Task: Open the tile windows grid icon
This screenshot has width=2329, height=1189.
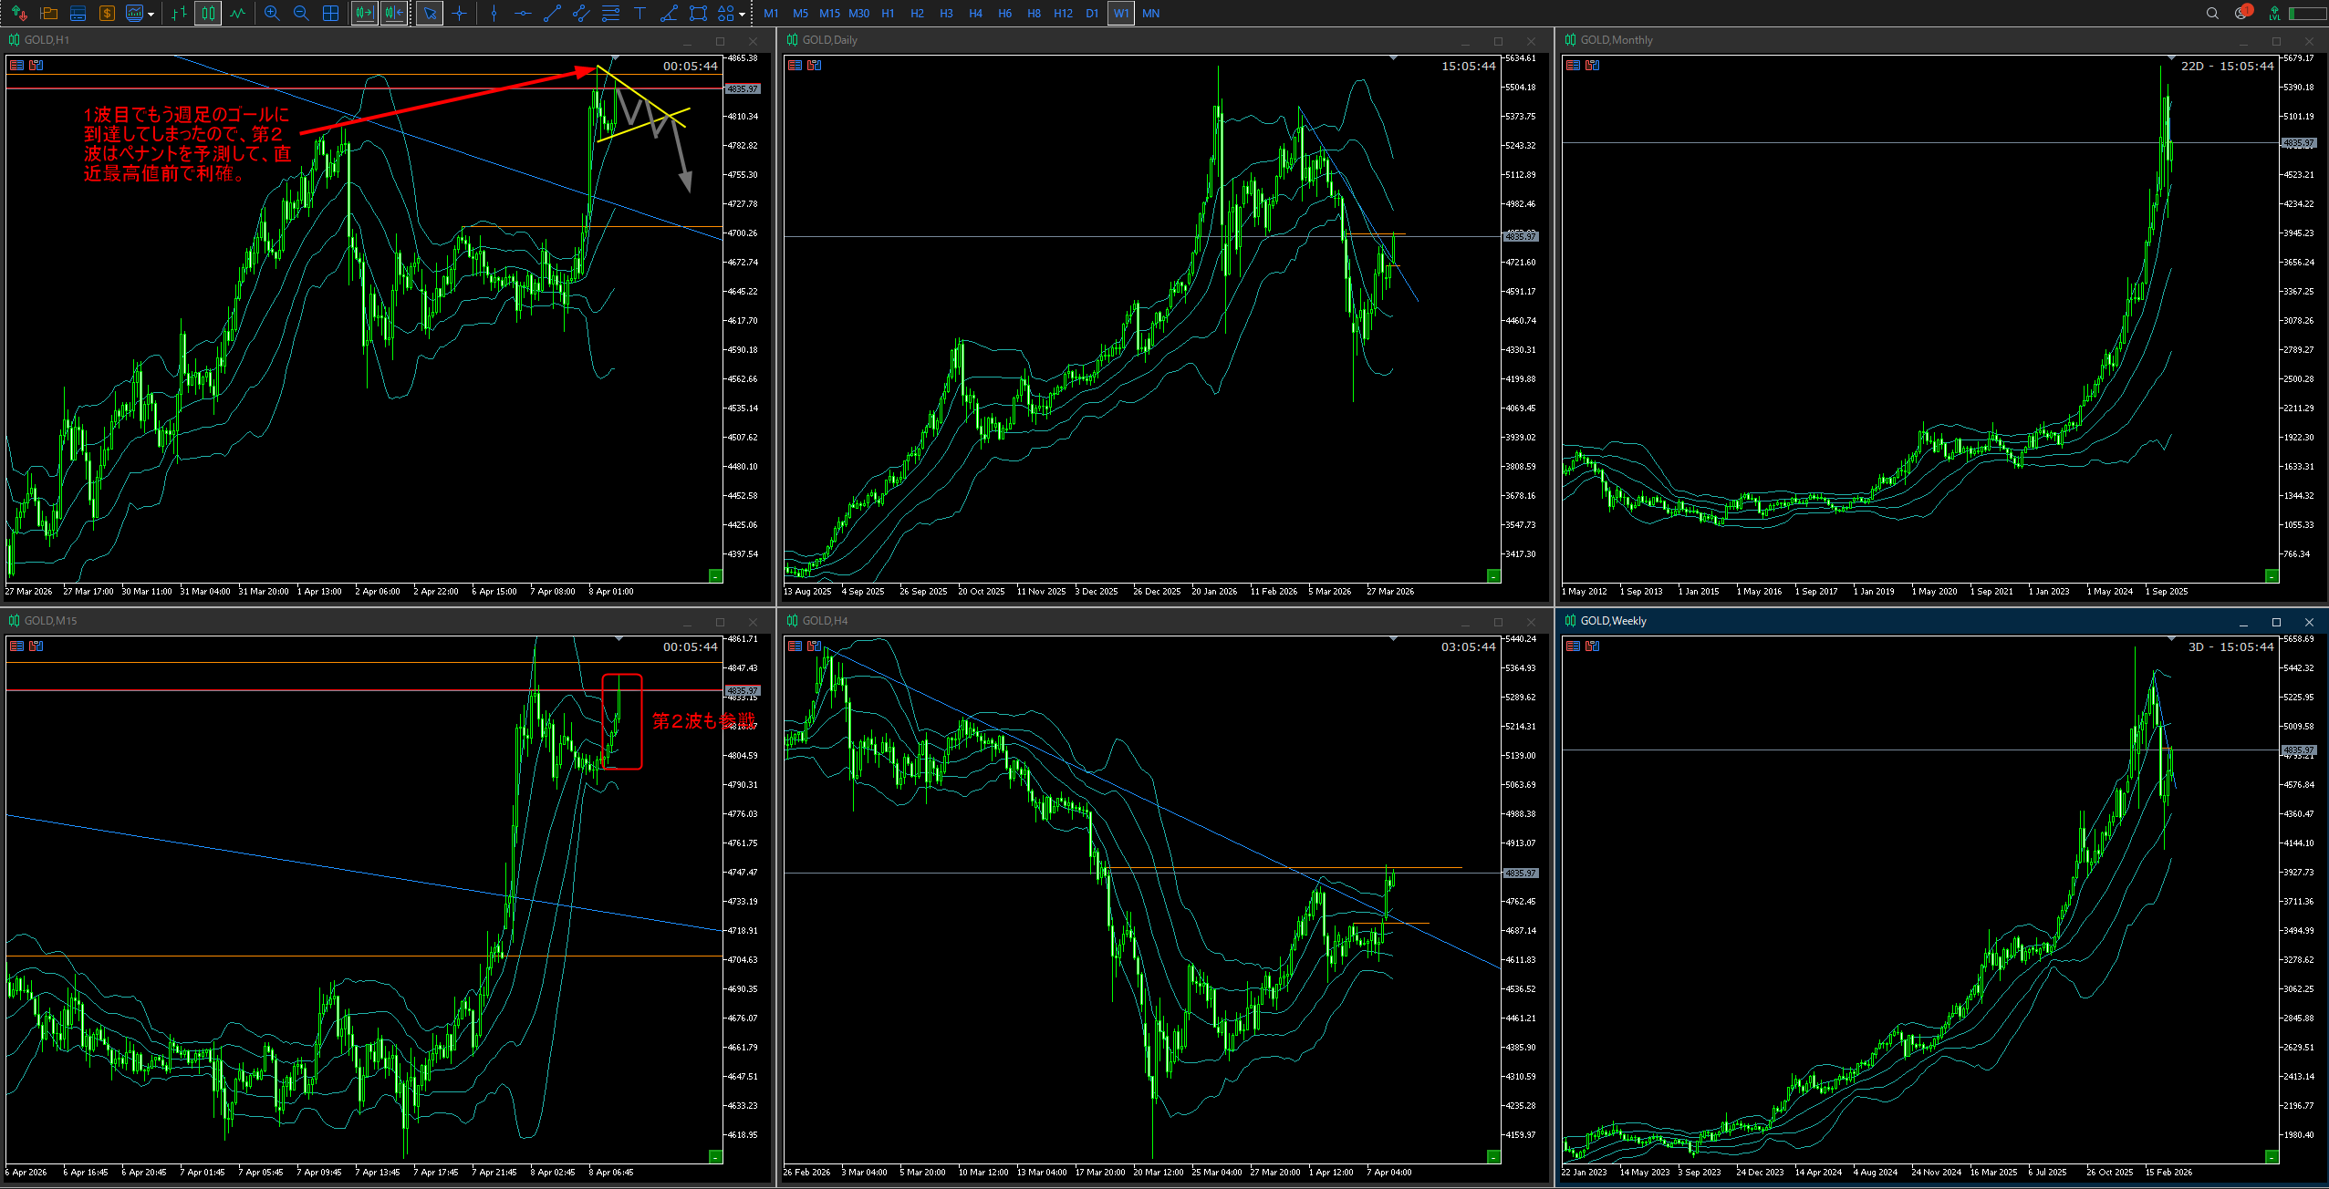Action: point(330,14)
